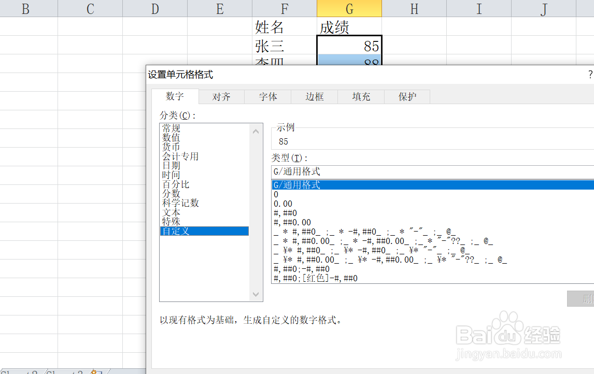The height and width of the screenshot is (374, 594).
Task: Pick the 时间 category
Action: pos(171,175)
